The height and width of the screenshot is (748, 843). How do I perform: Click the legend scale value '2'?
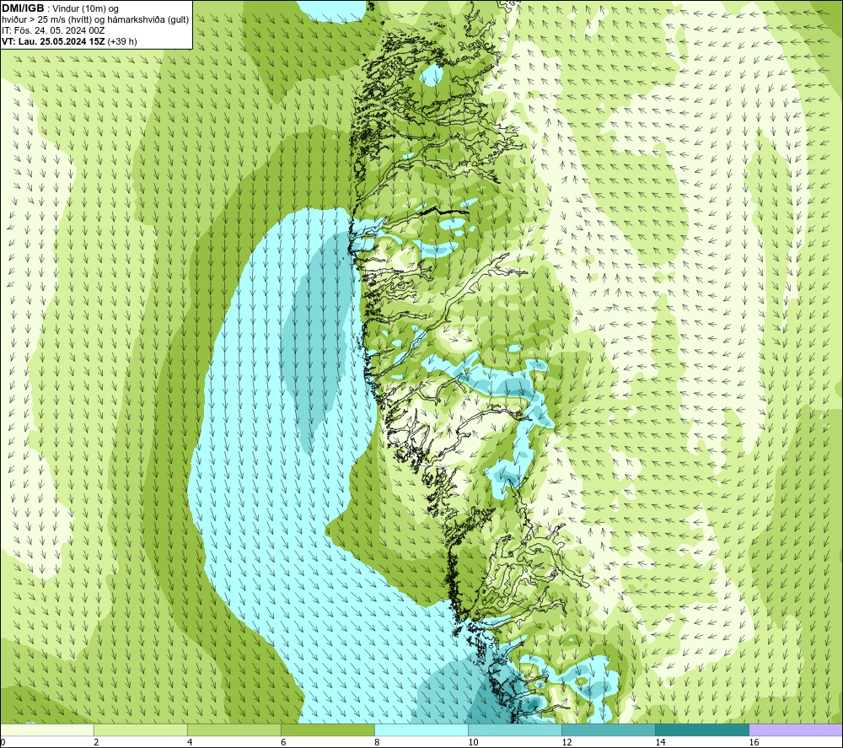coord(96,742)
